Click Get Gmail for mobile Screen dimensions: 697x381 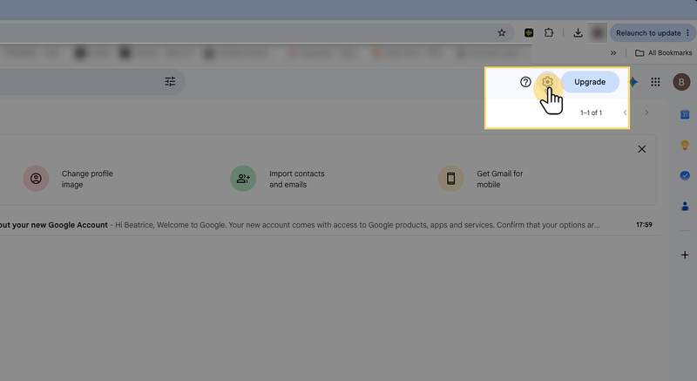[x=499, y=179]
